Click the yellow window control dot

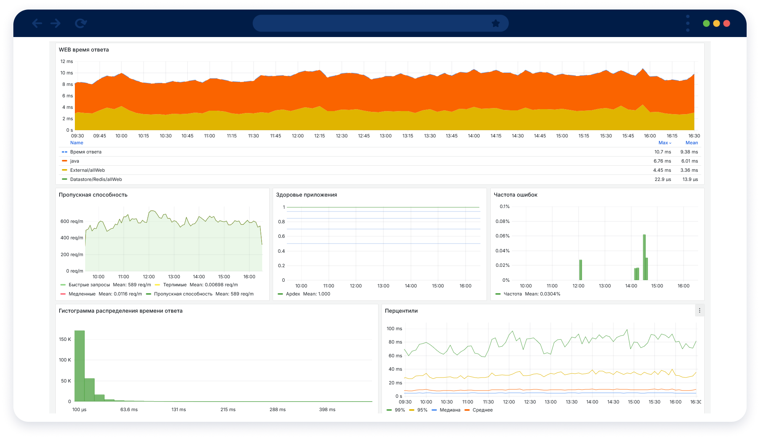[x=716, y=23]
